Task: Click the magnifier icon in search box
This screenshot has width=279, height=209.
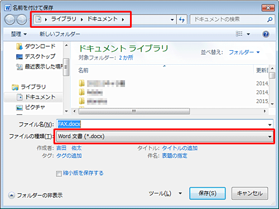Action: [270, 20]
